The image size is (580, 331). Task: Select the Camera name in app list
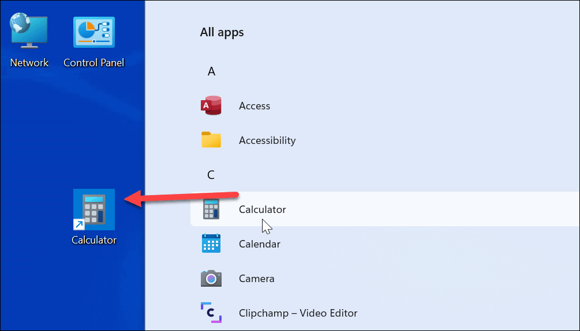click(x=256, y=279)
